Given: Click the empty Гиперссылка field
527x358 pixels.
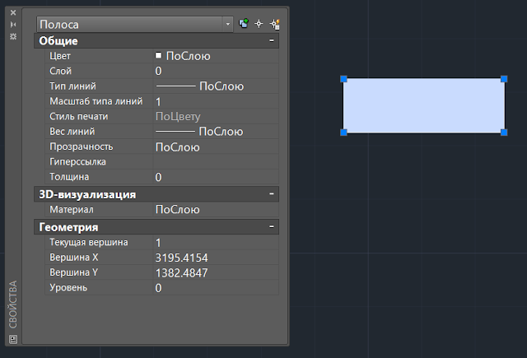Looking at the screenshot, I should click(x=216, y=162).
